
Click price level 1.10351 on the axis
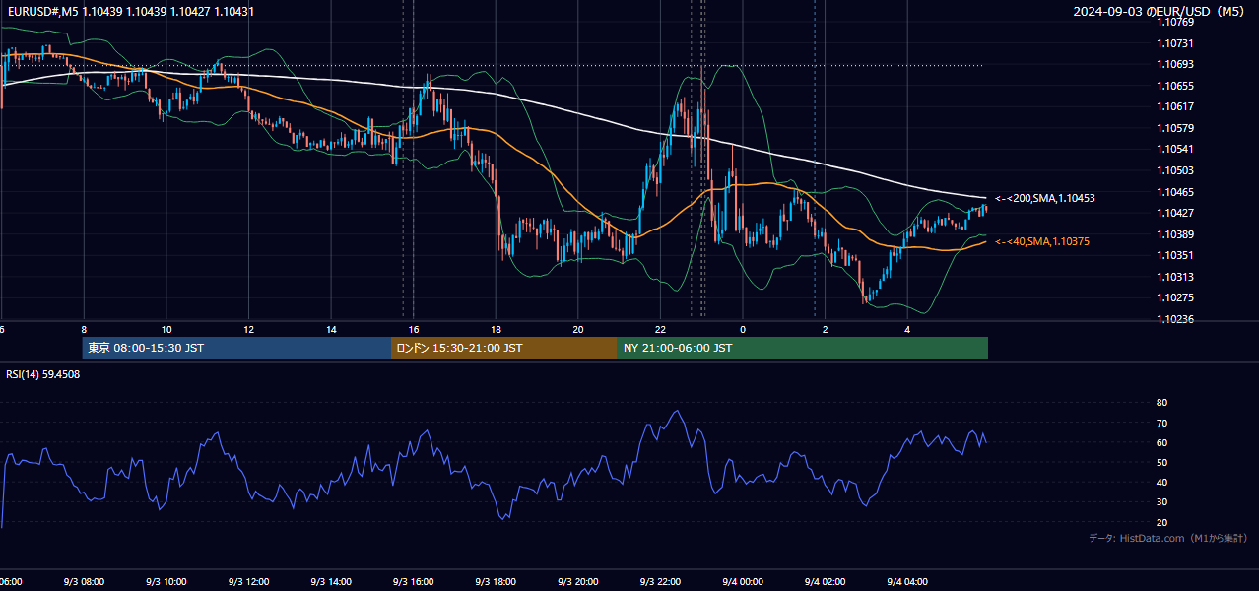(x=1175, y=255)
